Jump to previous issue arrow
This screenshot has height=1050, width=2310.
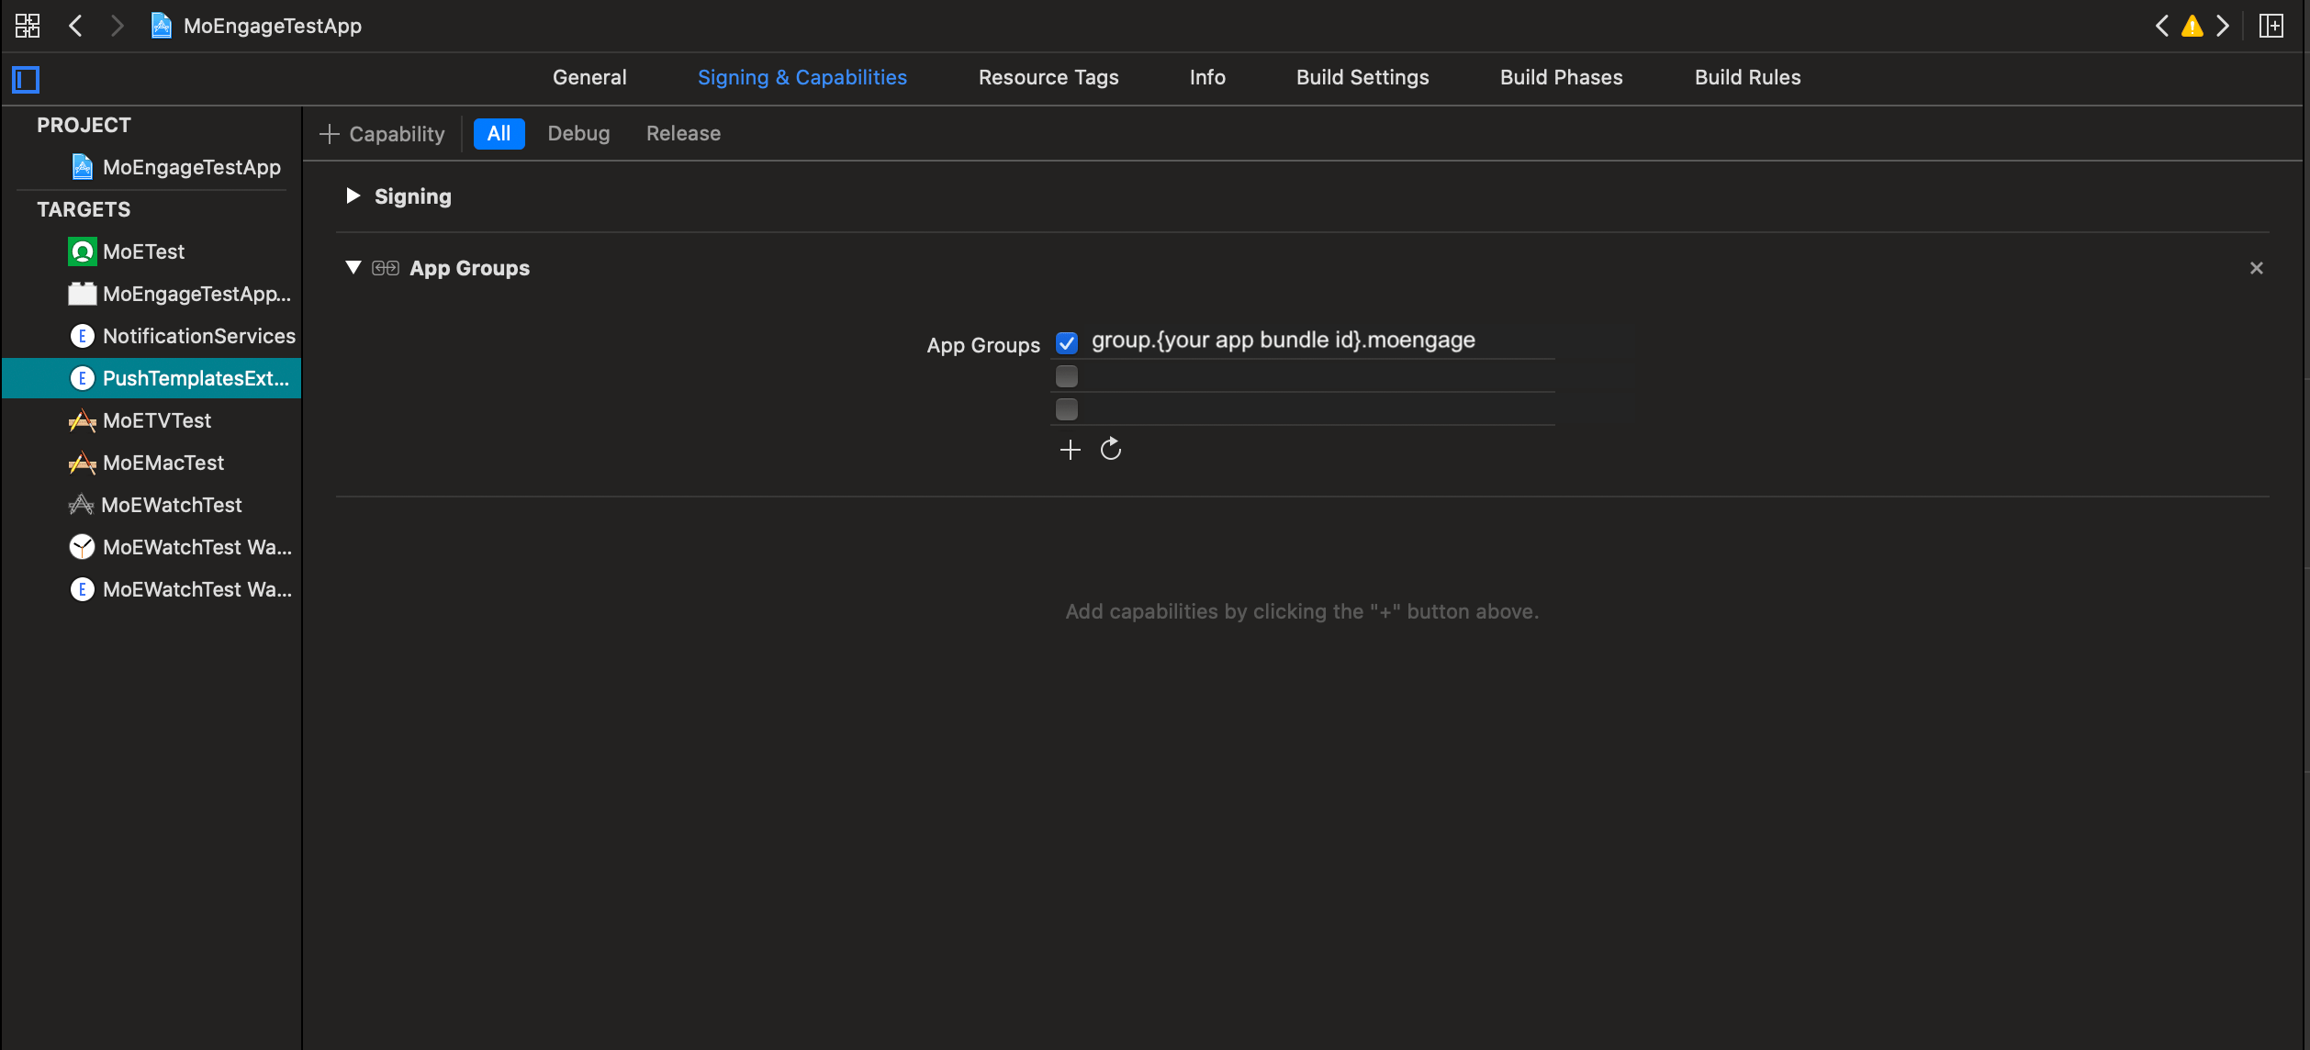(2162, 26)
